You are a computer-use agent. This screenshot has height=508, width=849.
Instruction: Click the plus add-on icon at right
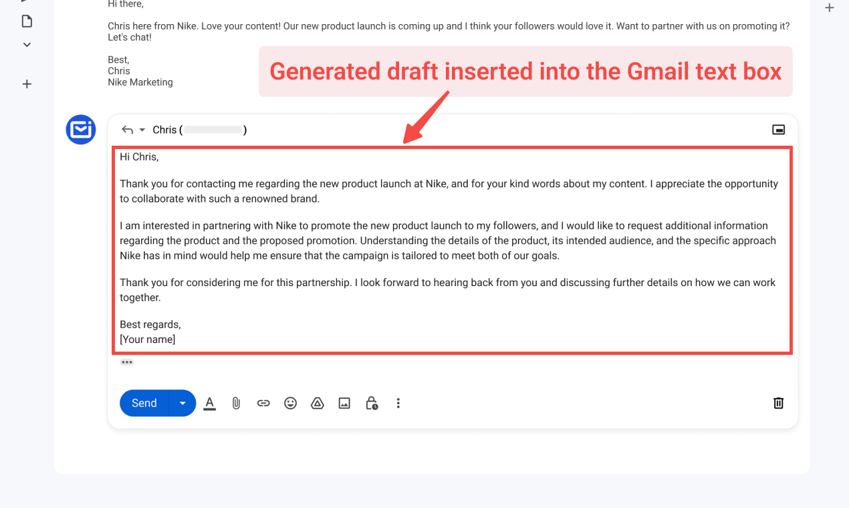pyautogui.click(x=830, y=8)
